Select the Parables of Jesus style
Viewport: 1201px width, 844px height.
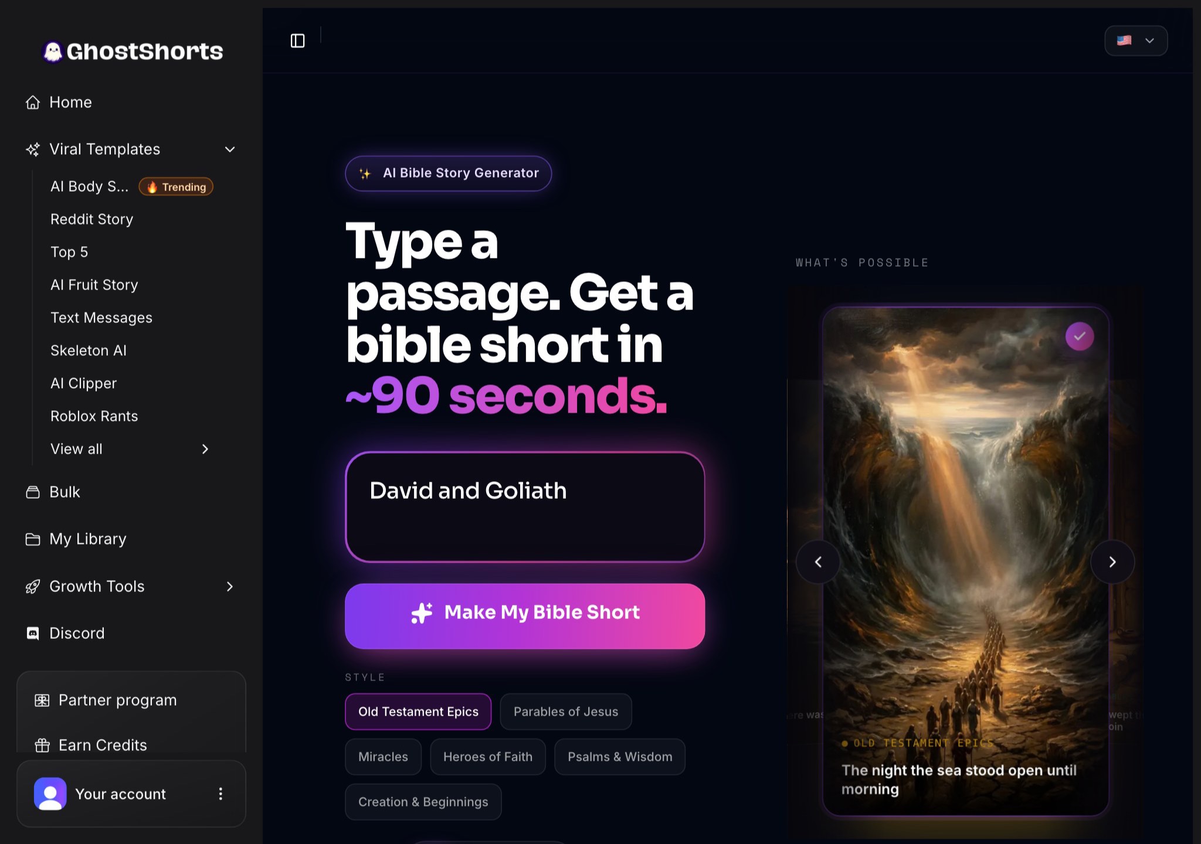click(566, 712)
